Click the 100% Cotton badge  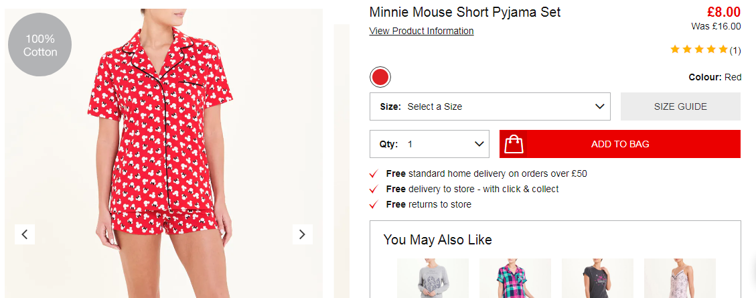(40, 45)
